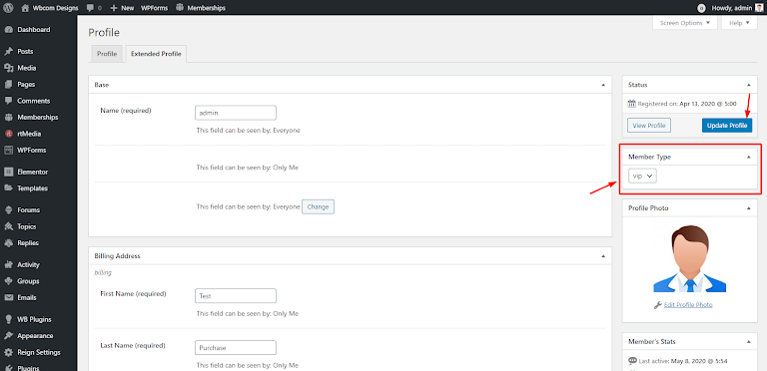Click the Change visibility button
This screenshot has width=767, height=371.
pyautogui.click(x=318, y=207)
